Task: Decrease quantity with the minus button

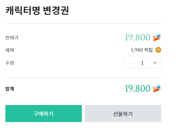Action: pos(130,63)
